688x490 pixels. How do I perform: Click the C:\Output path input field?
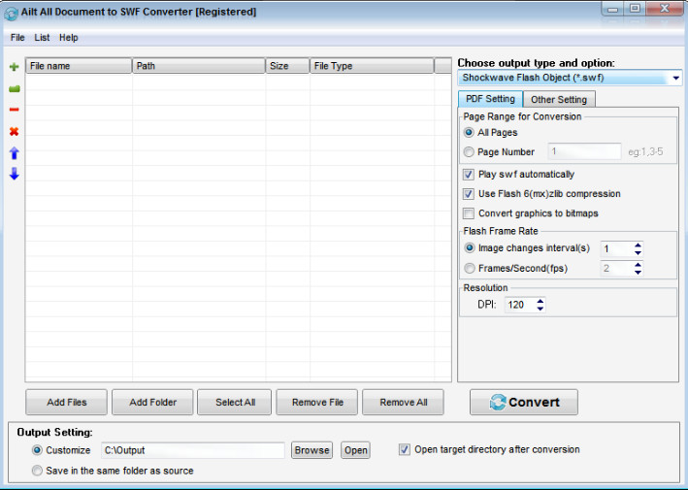pos(192,450)
